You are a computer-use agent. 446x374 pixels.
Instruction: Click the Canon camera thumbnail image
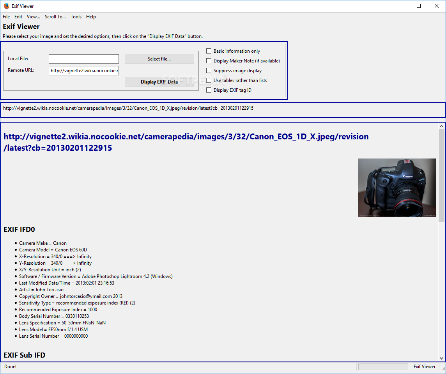pos(397,187)
